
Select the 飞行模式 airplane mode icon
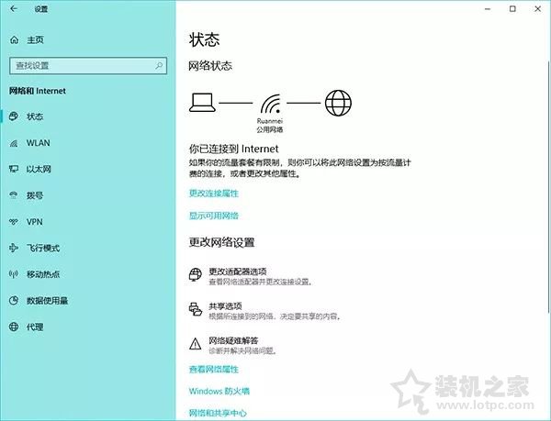[14, 249]
